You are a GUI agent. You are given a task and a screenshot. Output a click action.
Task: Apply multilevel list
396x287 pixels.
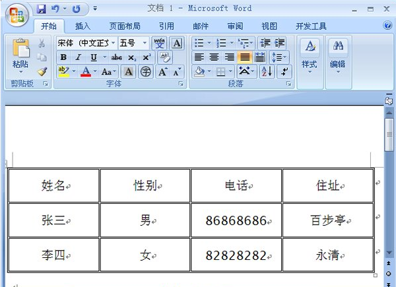click(x=244, y=43)
